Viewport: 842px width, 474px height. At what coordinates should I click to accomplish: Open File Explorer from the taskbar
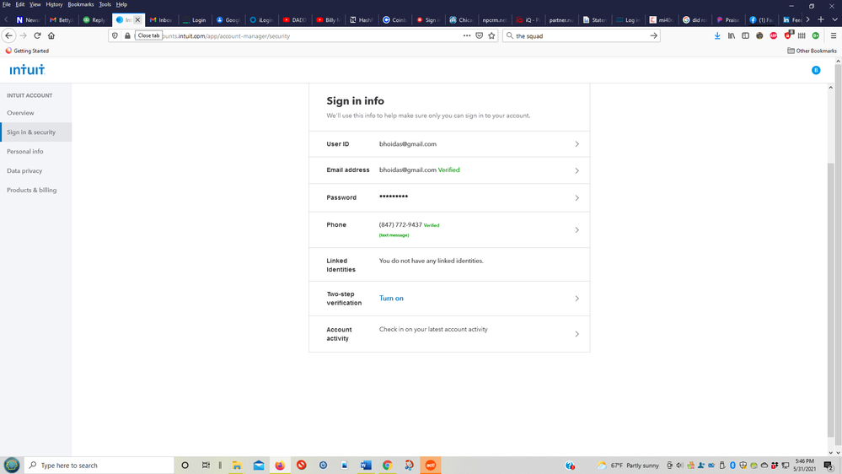click(x=237, y=466)
